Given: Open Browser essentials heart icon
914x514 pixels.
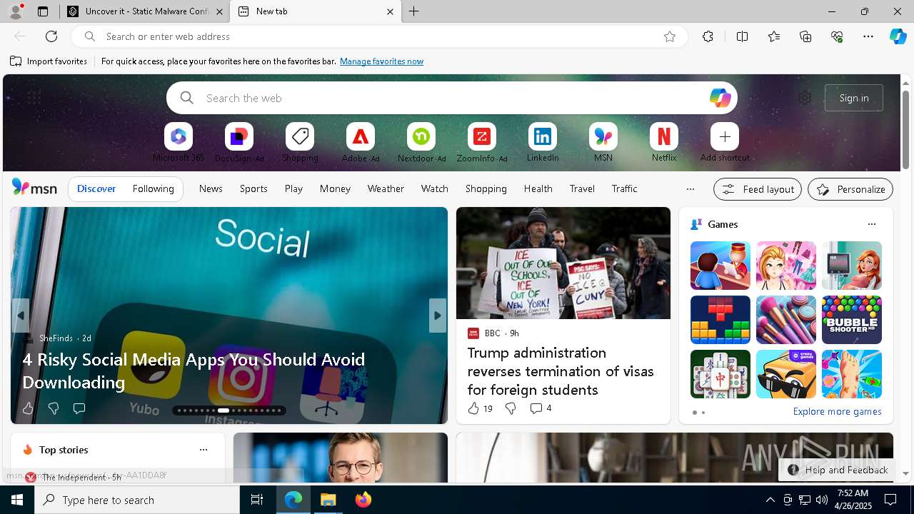Looking at the screenshot, I should click(837, 36).
